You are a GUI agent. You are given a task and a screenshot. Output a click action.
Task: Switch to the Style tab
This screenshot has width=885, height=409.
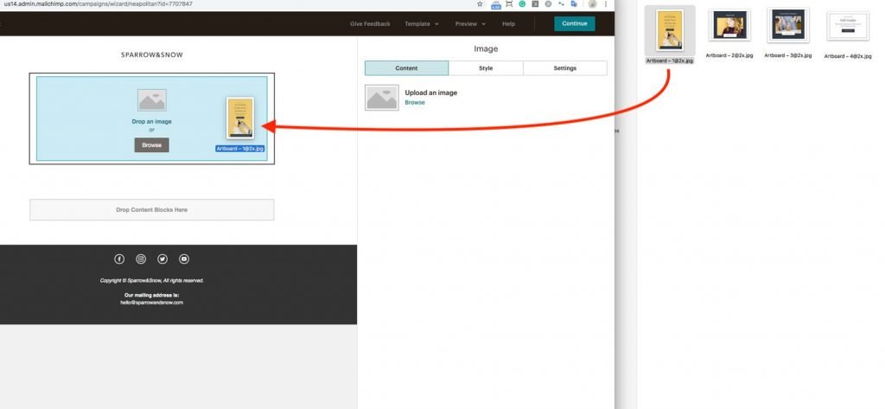pyautogui.click(x=486, y=67)
